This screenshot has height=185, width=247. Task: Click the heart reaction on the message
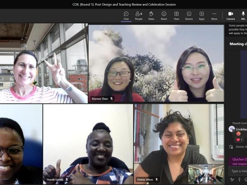tap(238, 140)
